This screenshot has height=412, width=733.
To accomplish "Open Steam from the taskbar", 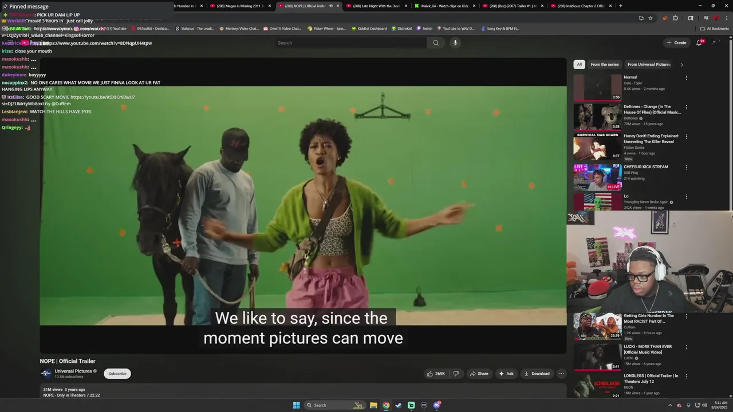I will [x=399, y=405].
